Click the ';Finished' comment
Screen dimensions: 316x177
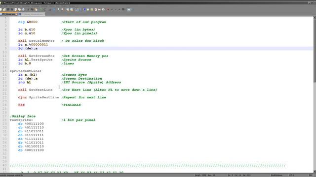[71, 105]
